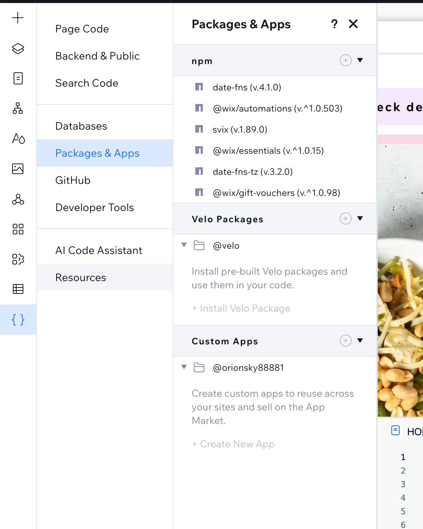Open Page Code section
Image resolution: width=423 pixels, height=529 pixels.
pos(105,29)
